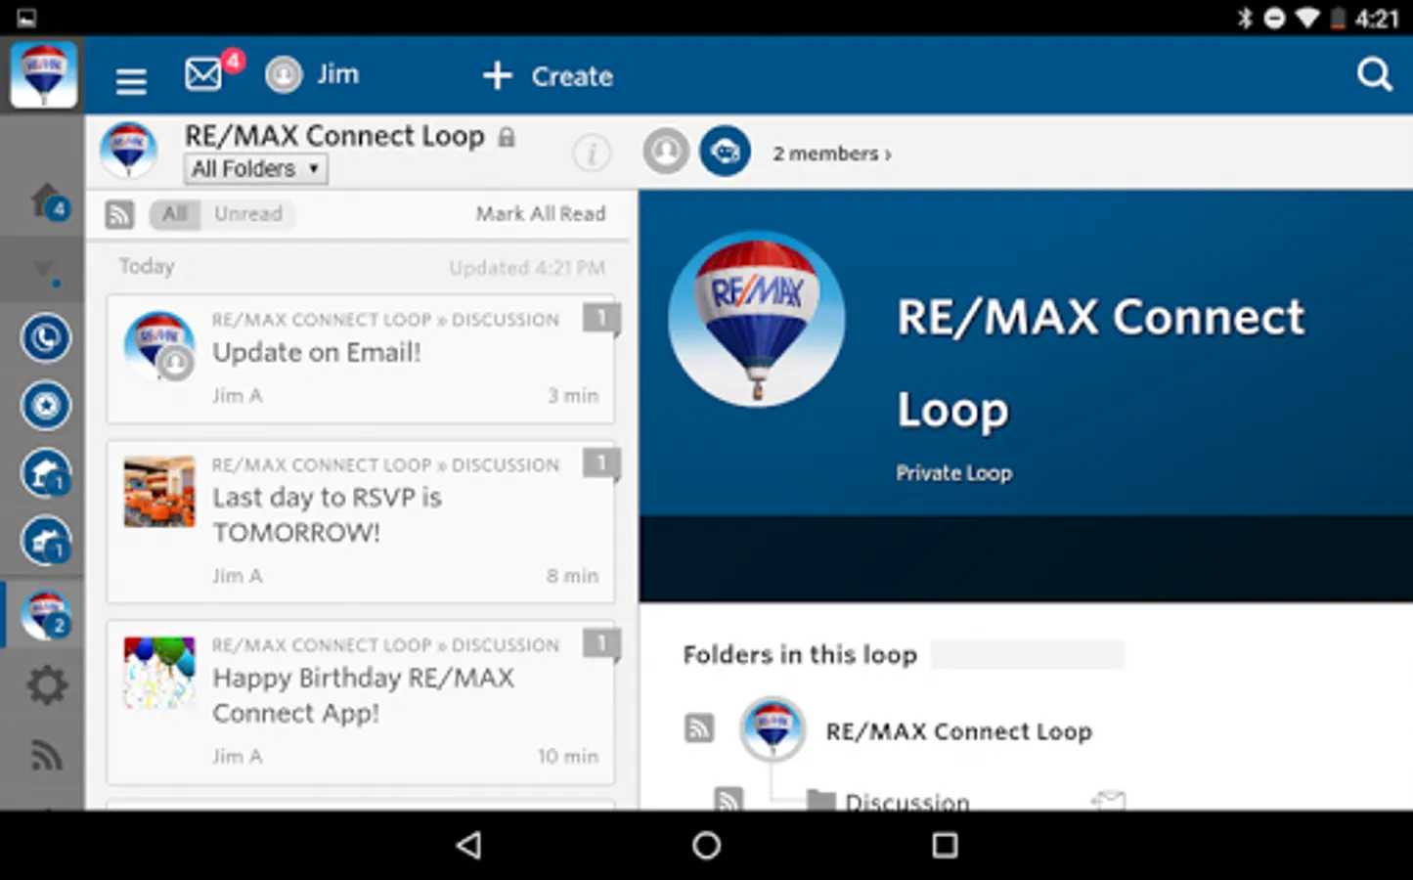Open the mail inbox with 4 notifications
The width and height of the screenshot is (1413, 880).
204,74
